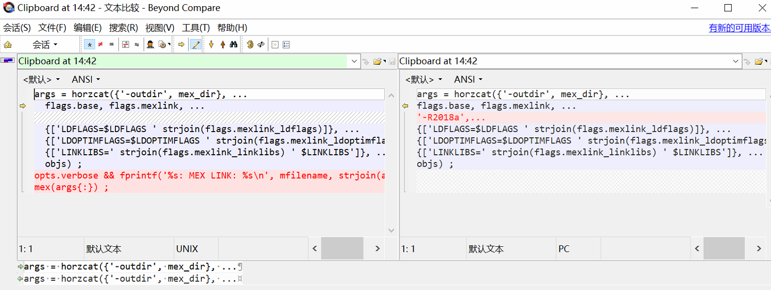Click UNIX line-ending status in left status bar

click(x=187, y=249)
